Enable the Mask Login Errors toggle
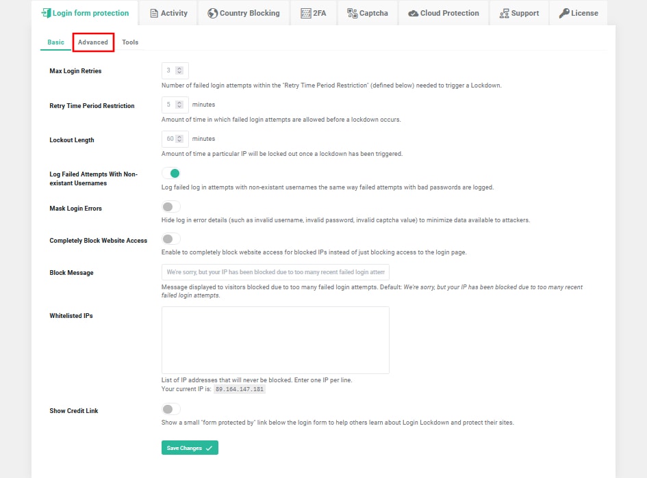 pyautogui.click(x=171, y=207)
